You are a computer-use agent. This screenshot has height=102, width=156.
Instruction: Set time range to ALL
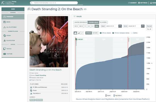click(97, 26)
